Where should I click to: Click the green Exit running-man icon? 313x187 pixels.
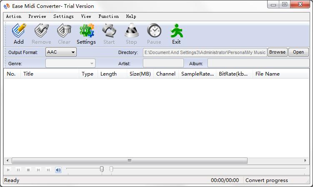177,31
